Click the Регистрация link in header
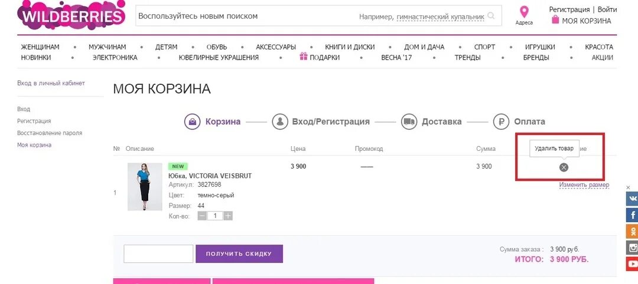Image resolution: width=638 pixels, height=284 pixels. pos(569,9)
